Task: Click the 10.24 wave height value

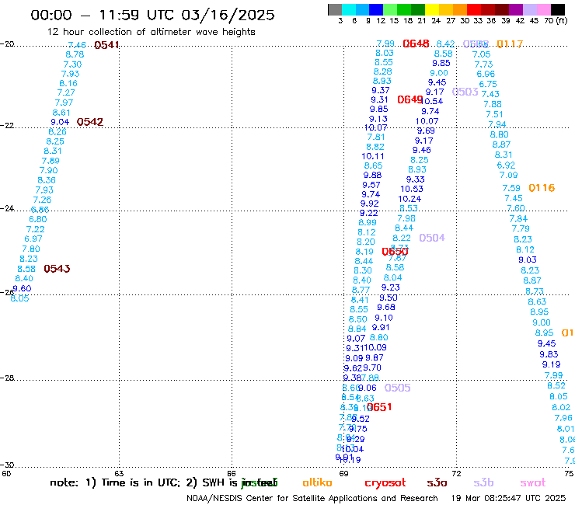Action: tap(409, 199)
